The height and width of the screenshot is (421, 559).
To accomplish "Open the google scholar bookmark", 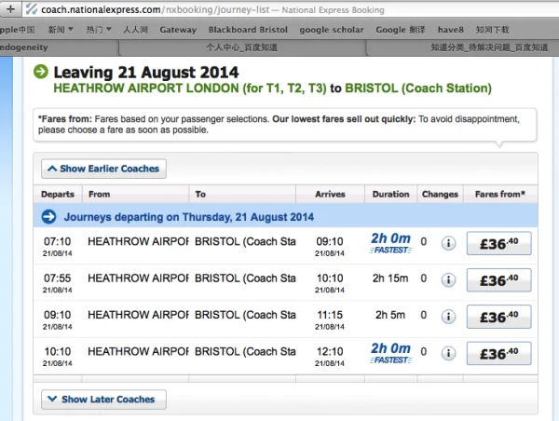I will coord(333,29).
